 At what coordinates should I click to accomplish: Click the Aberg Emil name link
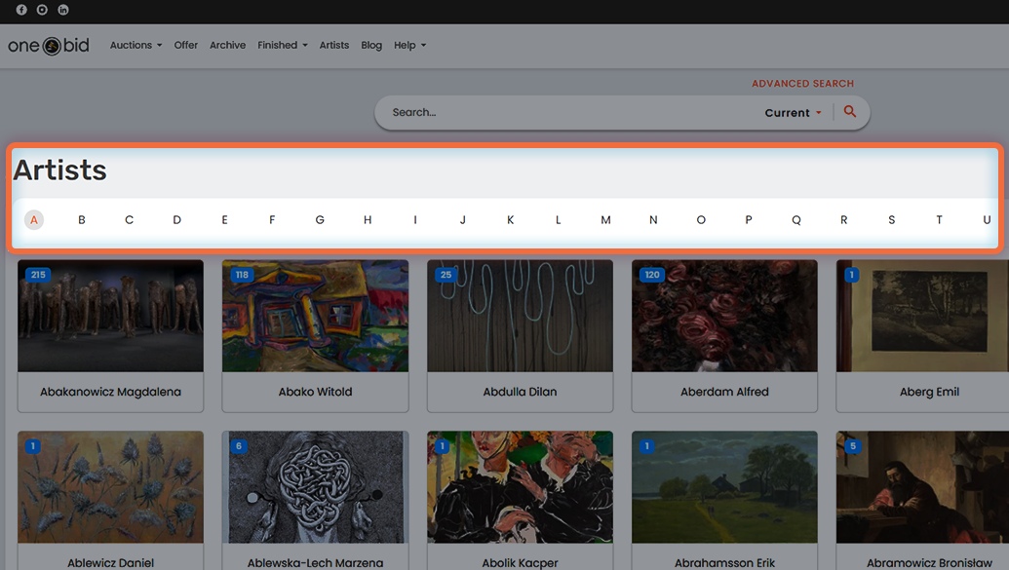(x=929, y=392)
